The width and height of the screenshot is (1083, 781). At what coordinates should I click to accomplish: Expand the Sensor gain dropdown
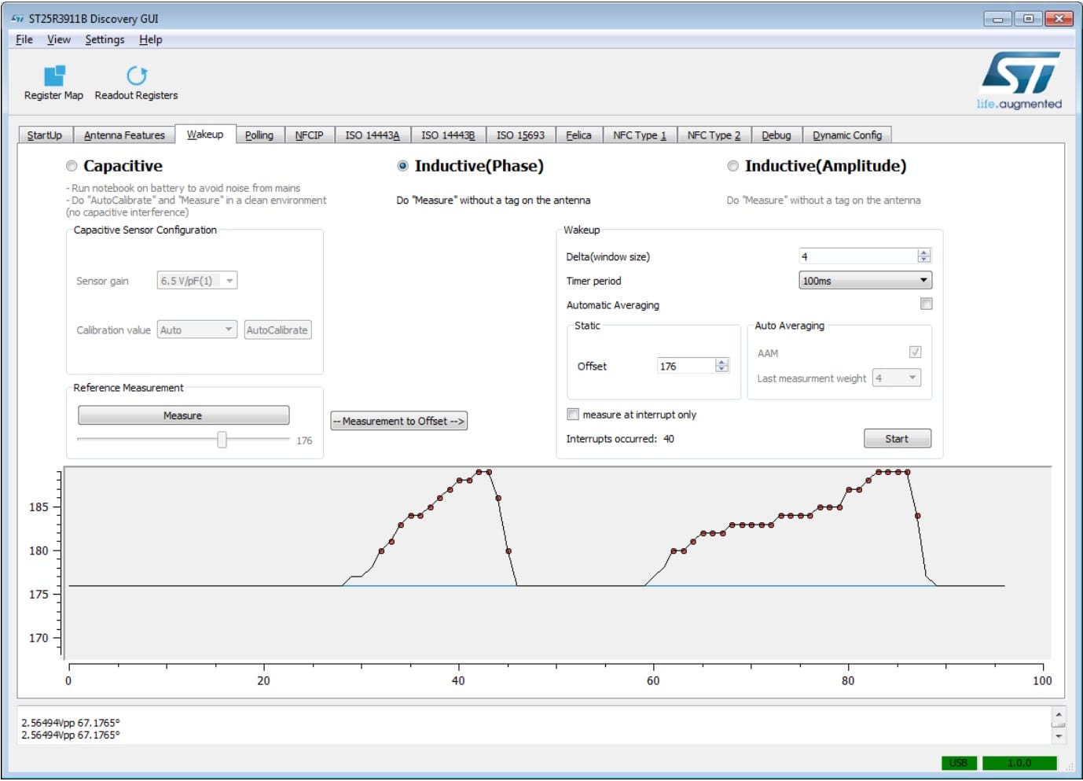click(x=196, y=281)
